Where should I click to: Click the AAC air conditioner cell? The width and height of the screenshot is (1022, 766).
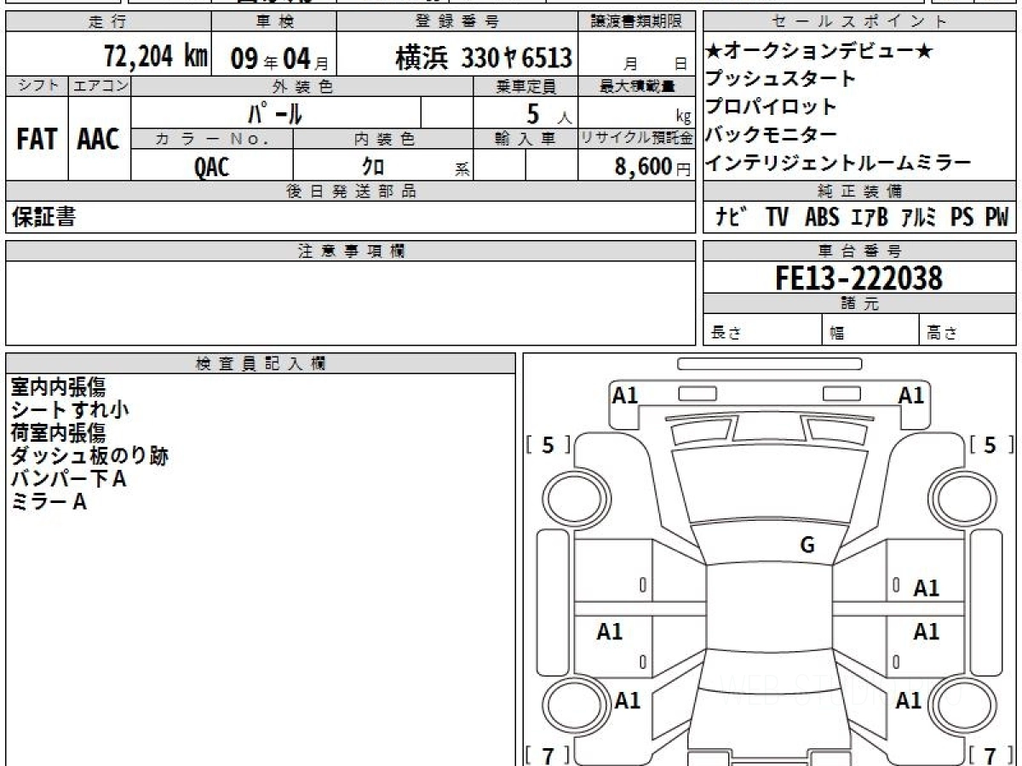(99, 140)
